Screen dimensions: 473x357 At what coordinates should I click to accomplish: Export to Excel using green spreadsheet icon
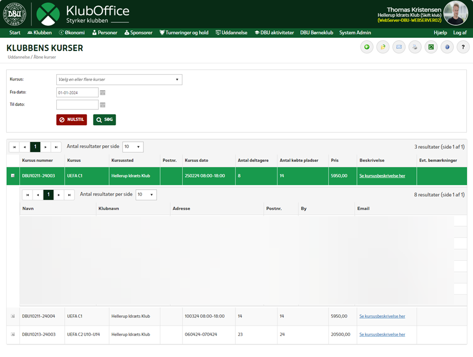(x=431, y=47)
